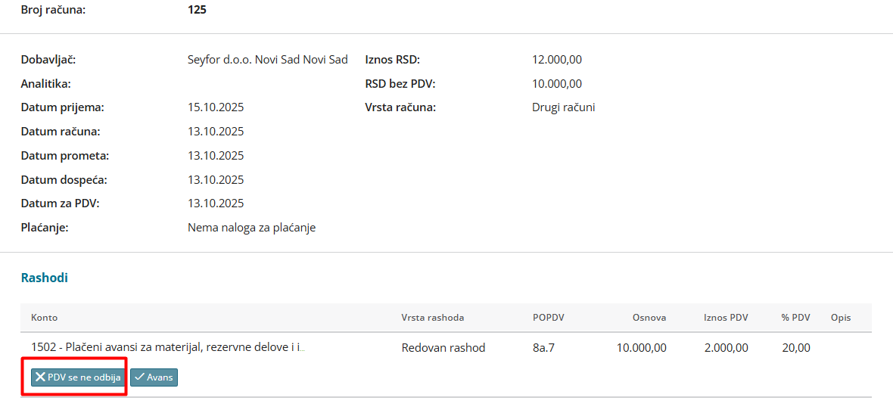This screenshot has height=410, width=893.
Task: Click supplier name Seyfor d.o.o. Novi Sad
Action: click(x=267, y=60)
